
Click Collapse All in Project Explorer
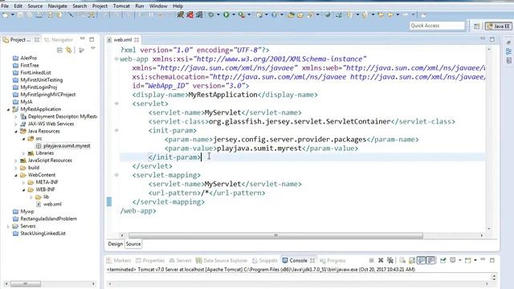coord(59,50)
